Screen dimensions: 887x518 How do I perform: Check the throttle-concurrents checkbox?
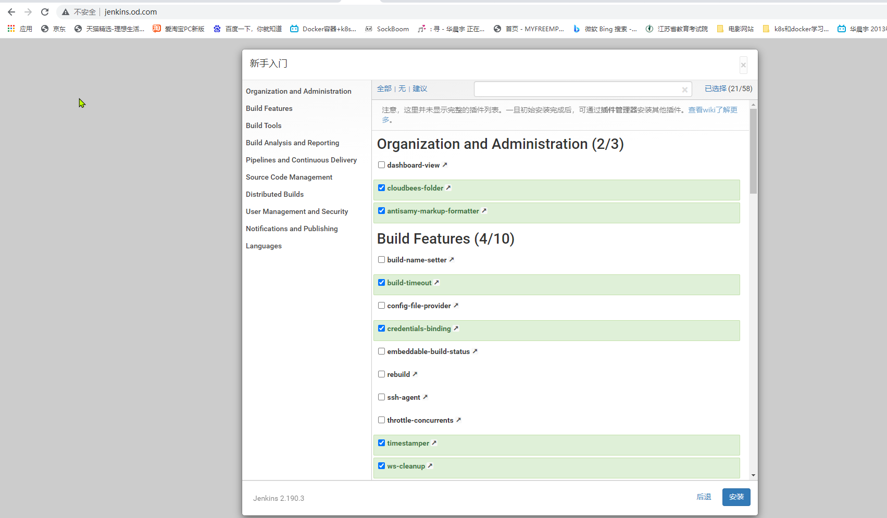381,420
